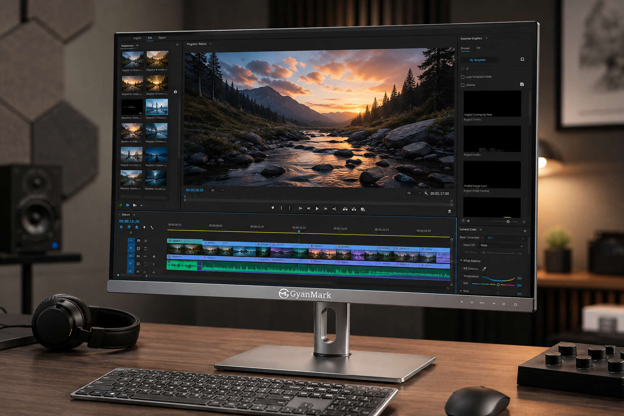
Task: Open the Browse tab in Essential Graphics
Action: click(x=465, y=48)
